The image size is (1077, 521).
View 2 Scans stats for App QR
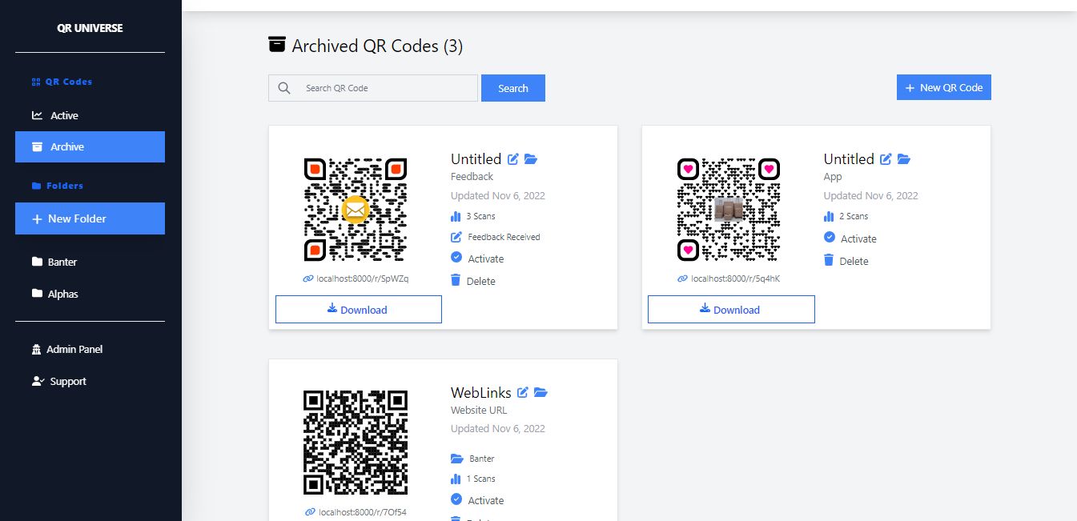846,216
